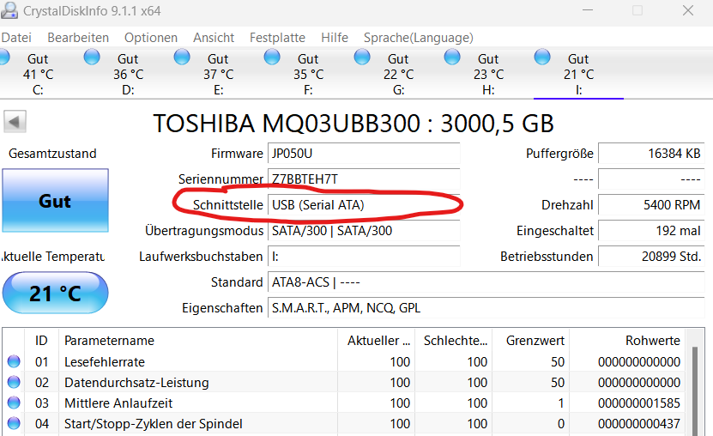Click raw value 000000001585

(639, 403)
